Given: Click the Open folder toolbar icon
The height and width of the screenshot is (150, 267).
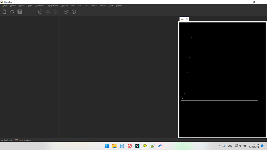Looking at the screenshot, I should pos(12,12).
